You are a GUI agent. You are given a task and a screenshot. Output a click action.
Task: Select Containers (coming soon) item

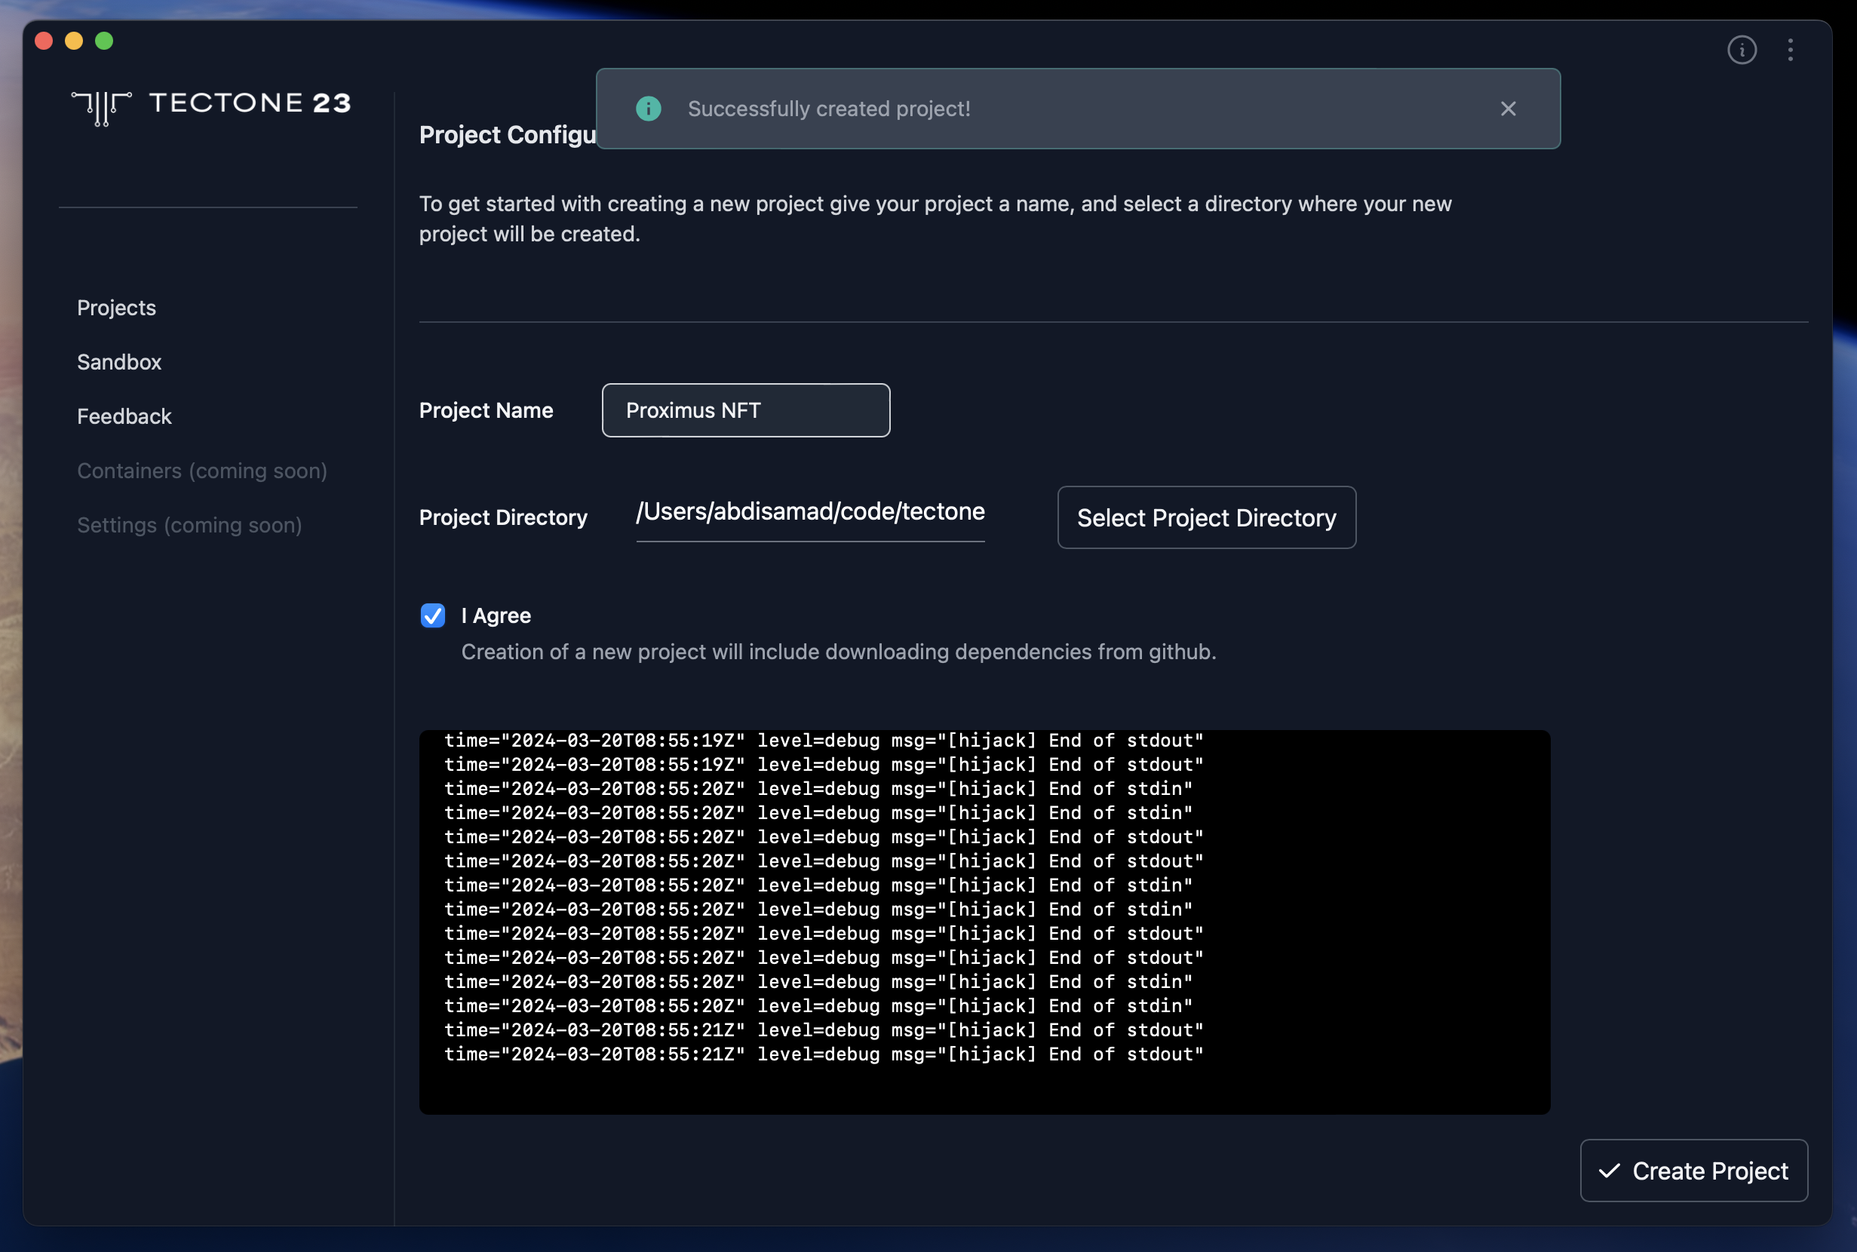tap(202, 471)
